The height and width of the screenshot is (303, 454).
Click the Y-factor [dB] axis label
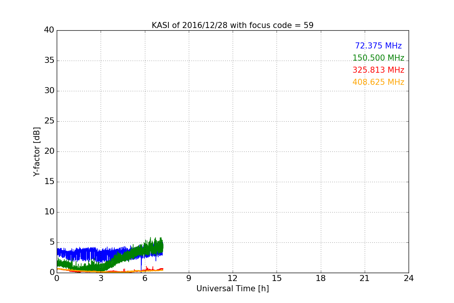pyautogui.click(x=37, y=151)
